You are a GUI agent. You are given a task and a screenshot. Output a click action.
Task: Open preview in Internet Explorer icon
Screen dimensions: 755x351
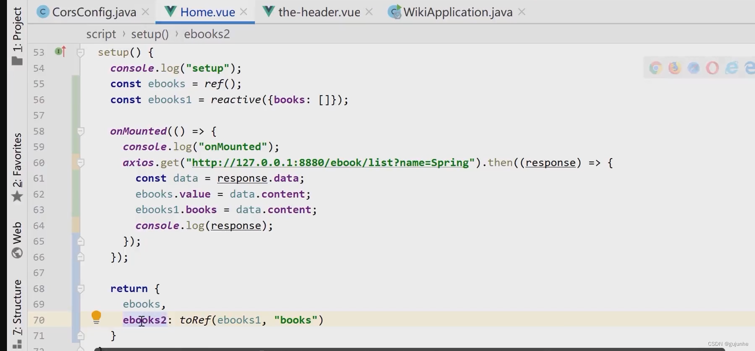732,68
